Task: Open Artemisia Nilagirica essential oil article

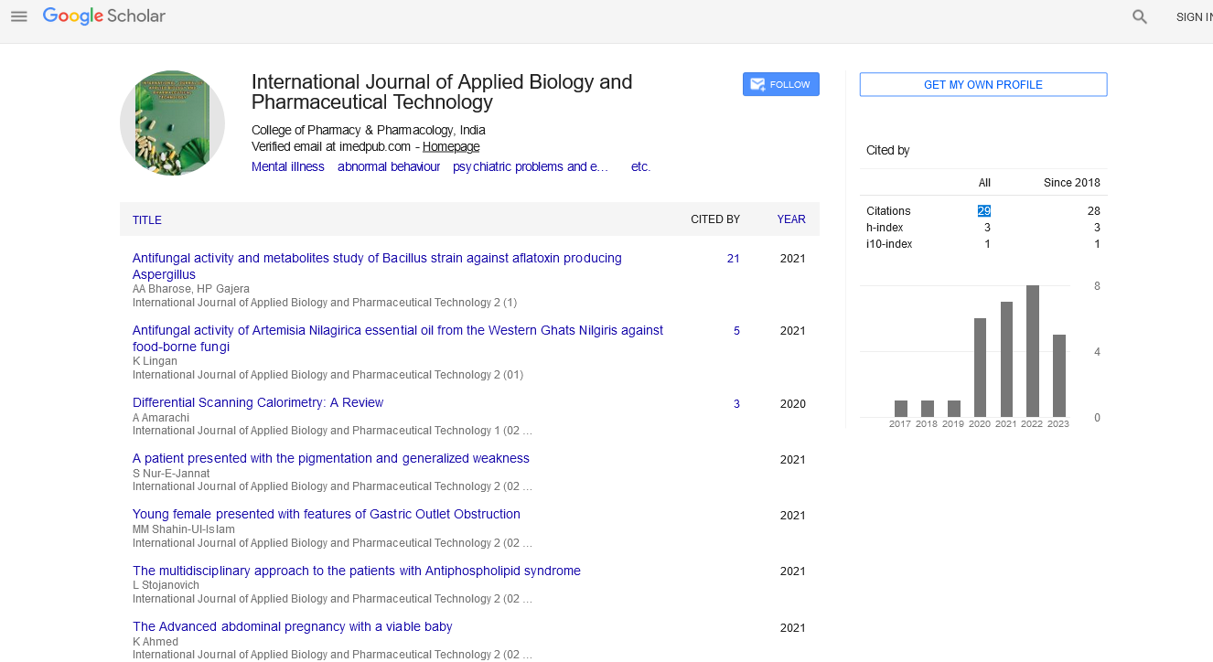Action: (398, 338)
